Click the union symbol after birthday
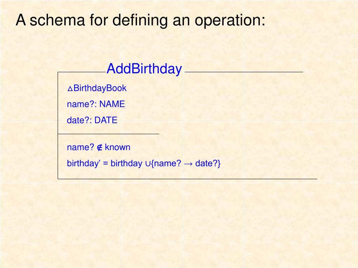This screenshot has width=358, height=268. coord(148,164)
